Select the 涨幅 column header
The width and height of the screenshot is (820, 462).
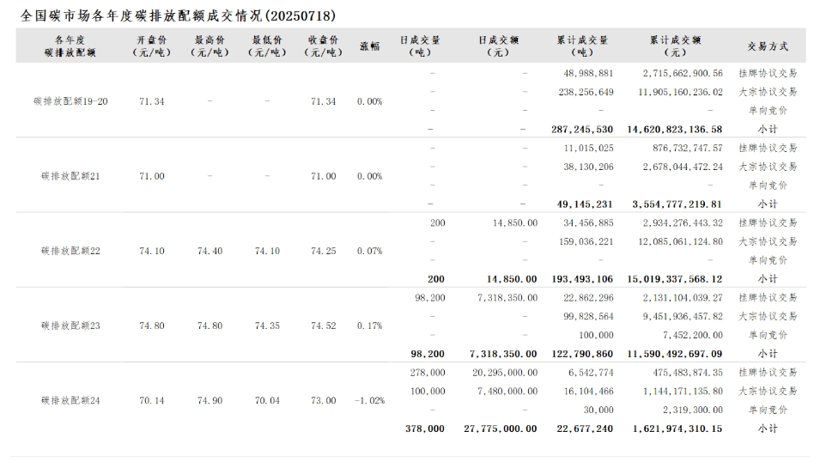point(369,46)
